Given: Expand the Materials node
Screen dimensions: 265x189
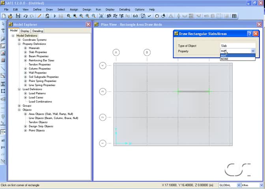Looking at the screenshot, I should 25,48.
